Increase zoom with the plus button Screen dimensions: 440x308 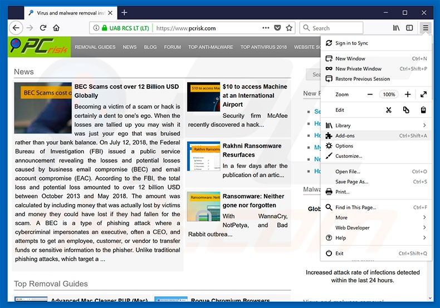click(408, 95)
